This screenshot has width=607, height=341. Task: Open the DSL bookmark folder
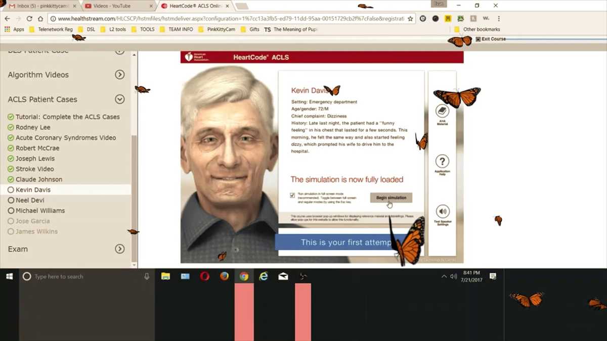coord(86,29)
